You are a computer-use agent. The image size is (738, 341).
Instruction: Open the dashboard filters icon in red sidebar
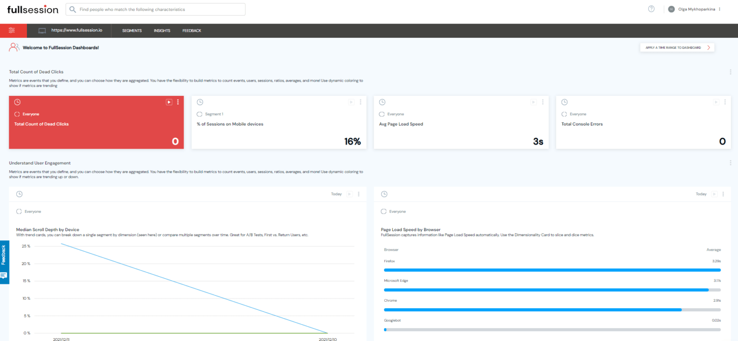pyautogui.click(x=12, y=30)
